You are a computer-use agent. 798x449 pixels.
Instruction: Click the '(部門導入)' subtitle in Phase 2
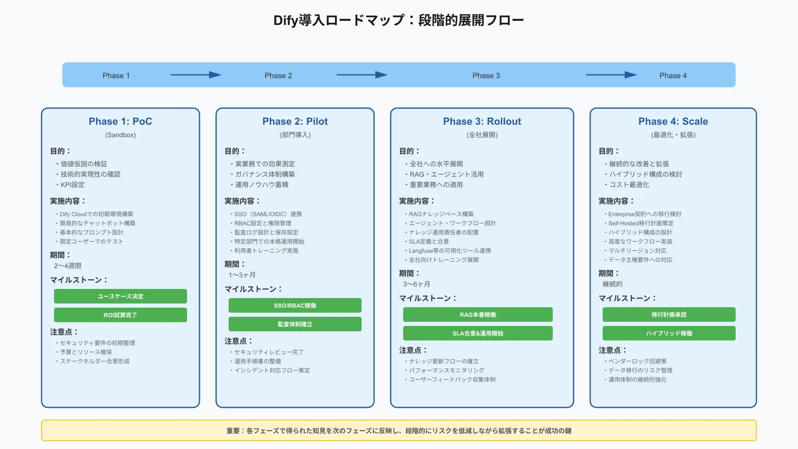tap(295, 135)
